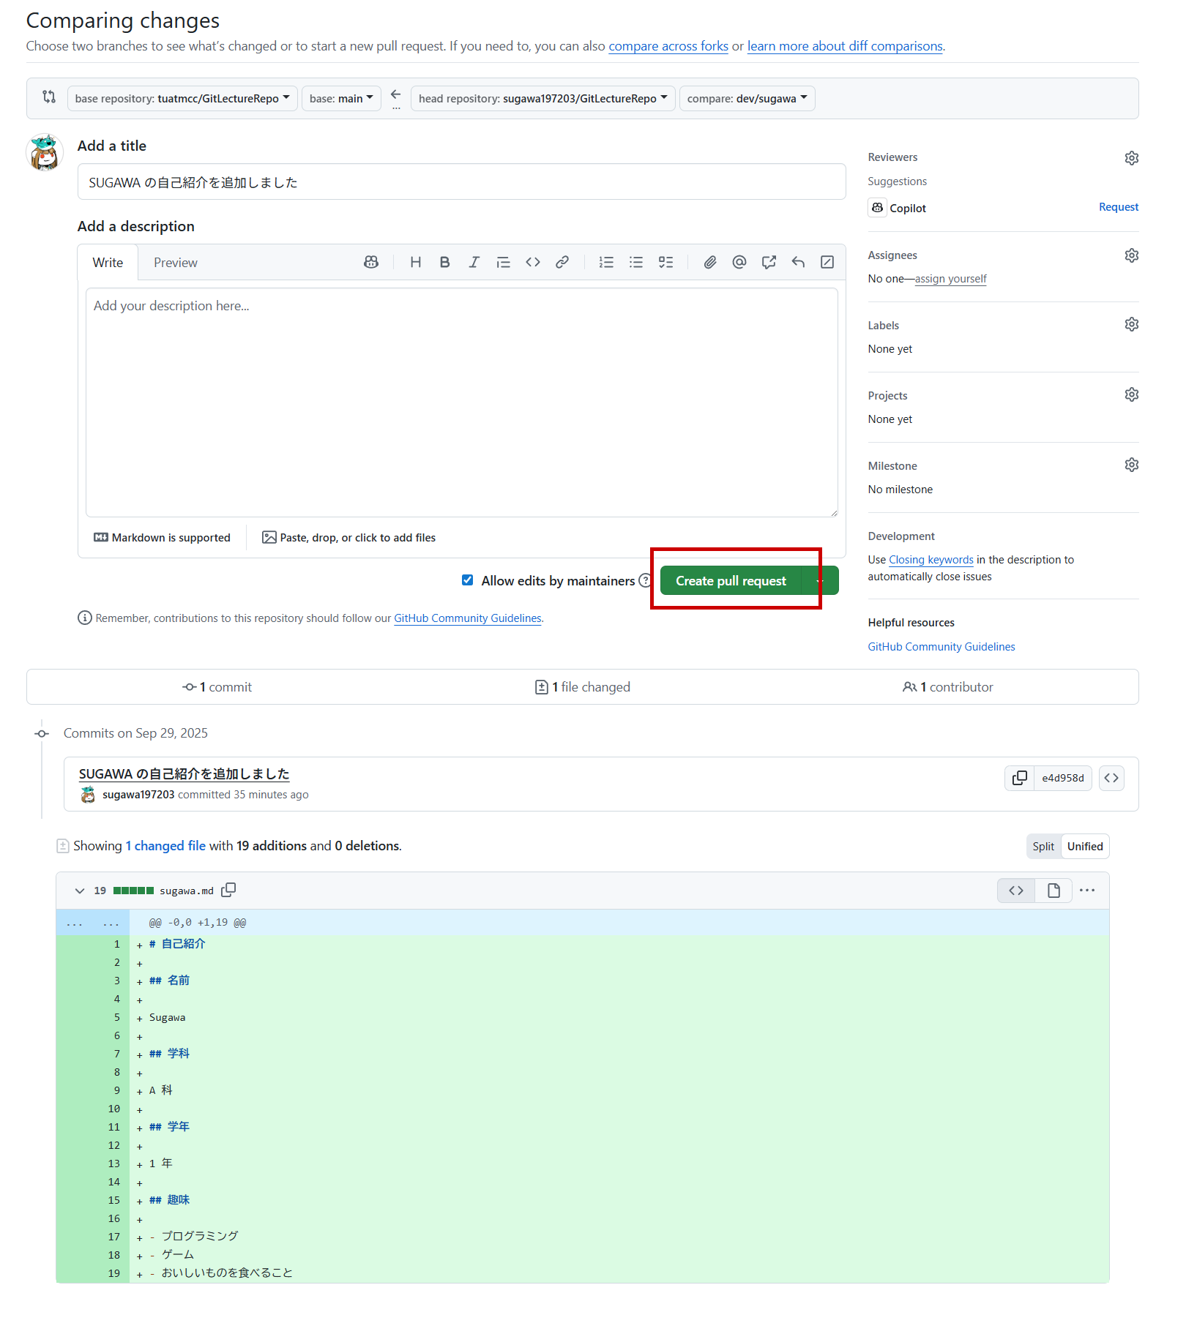Screen dimensions: 1197x1334
Task: Open the Reviewers gear settings
Action: tap(1131, 158)
